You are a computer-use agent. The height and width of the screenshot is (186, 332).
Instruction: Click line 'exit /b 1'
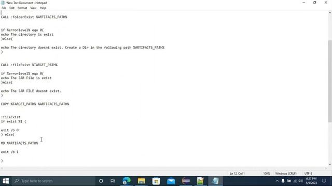pyautogui.click(x=10, y=152)
